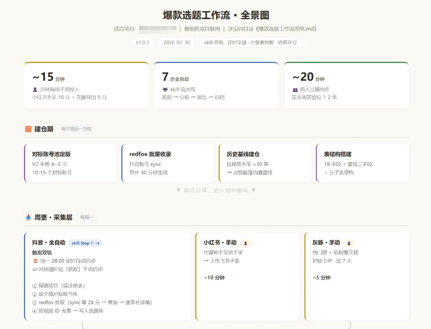The width and height of the screenshot is (431, 329).
Task: Click the ~20 分钟 stat figure
Action: (308, 77)
